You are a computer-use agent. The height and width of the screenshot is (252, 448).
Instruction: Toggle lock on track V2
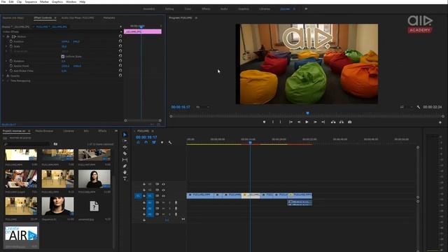pos(144,190)
